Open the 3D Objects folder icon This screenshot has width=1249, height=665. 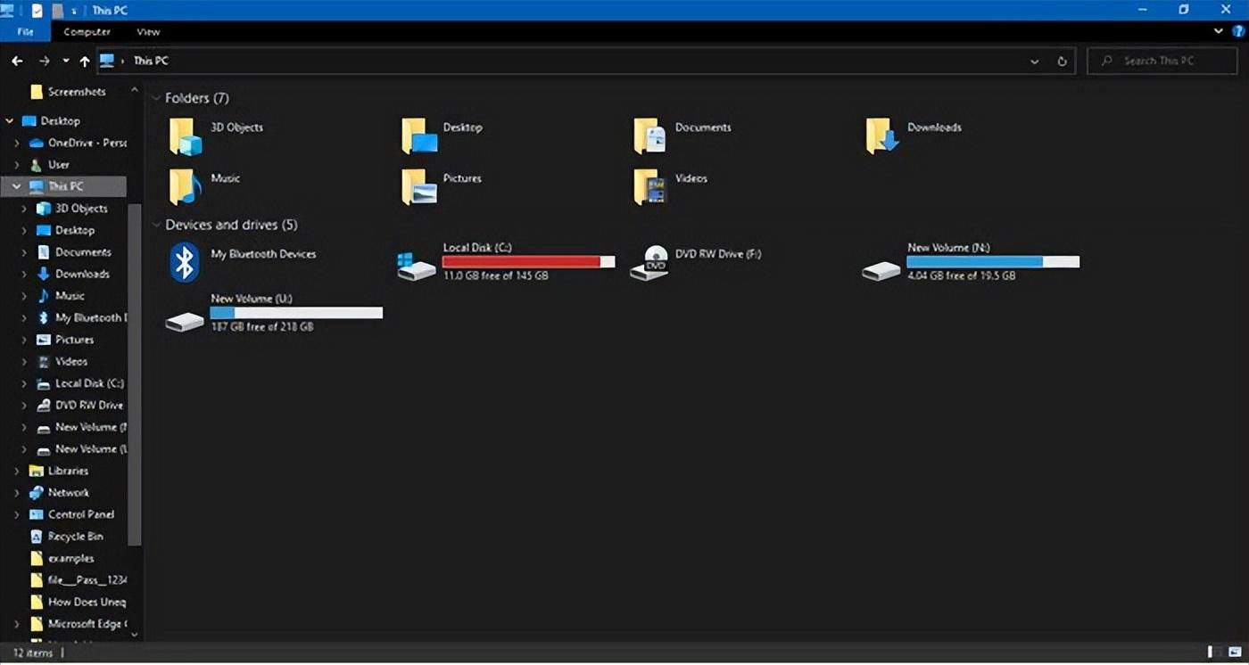(x=186, y=136)
